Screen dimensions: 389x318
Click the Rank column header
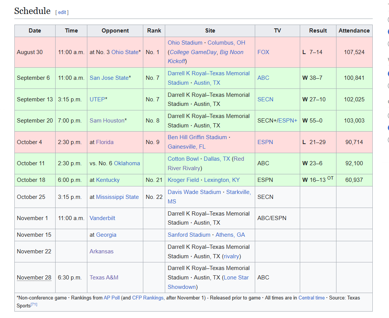(154, 31)
